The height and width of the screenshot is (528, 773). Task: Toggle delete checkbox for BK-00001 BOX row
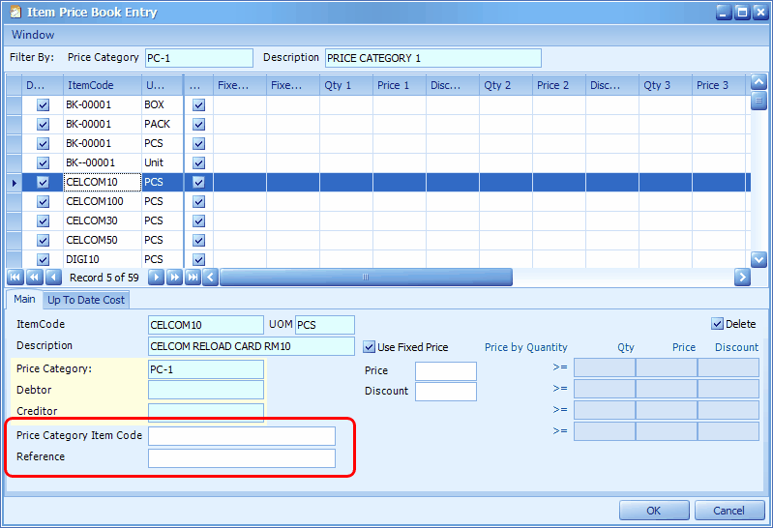43,105
